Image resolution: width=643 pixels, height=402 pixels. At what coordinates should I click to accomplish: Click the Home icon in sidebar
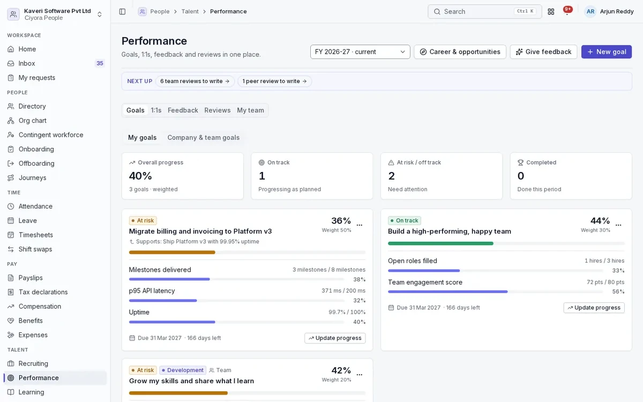(x=11, y=49)
